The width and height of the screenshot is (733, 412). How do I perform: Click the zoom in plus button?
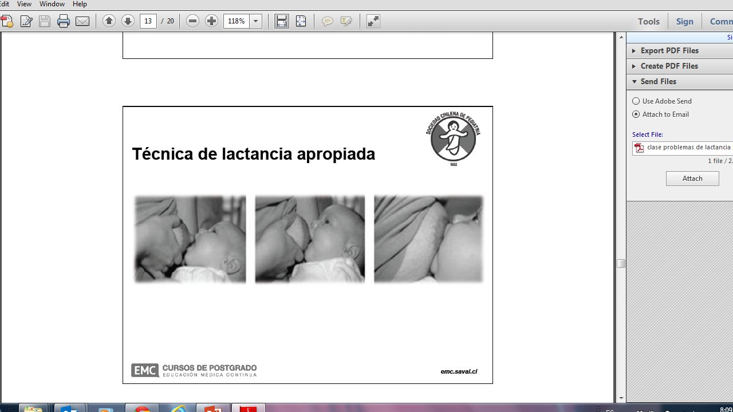coord(211,21)
